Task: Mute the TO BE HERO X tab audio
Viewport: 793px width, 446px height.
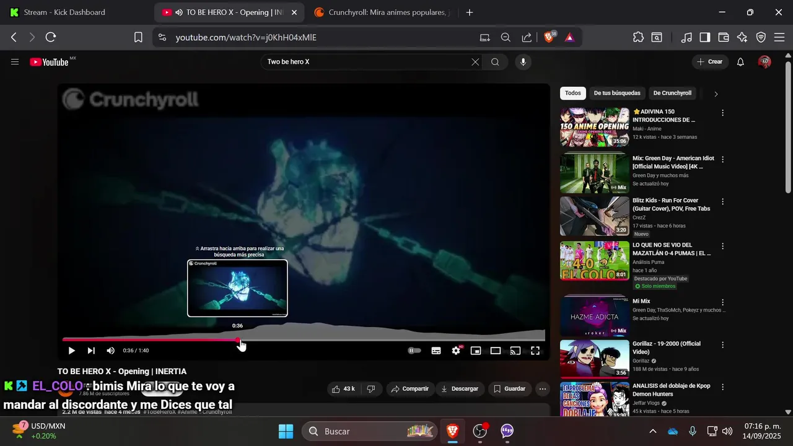Action: (x=179, y=12)
